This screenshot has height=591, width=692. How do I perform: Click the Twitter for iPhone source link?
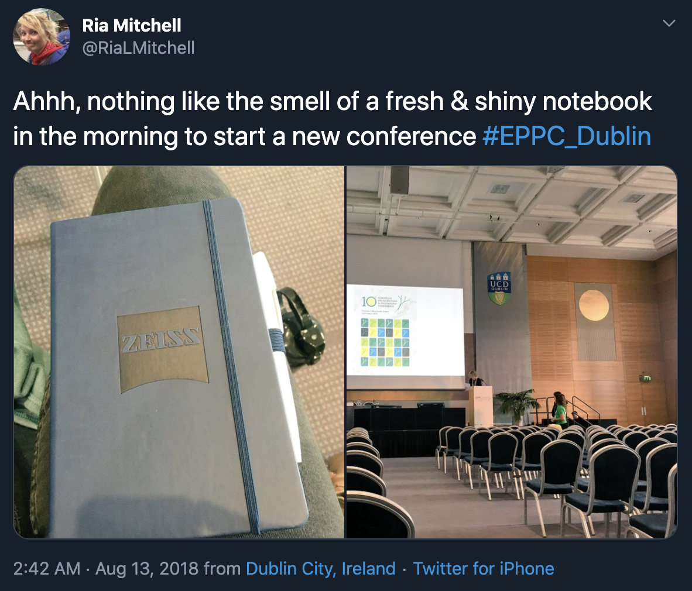click(484, 569)
